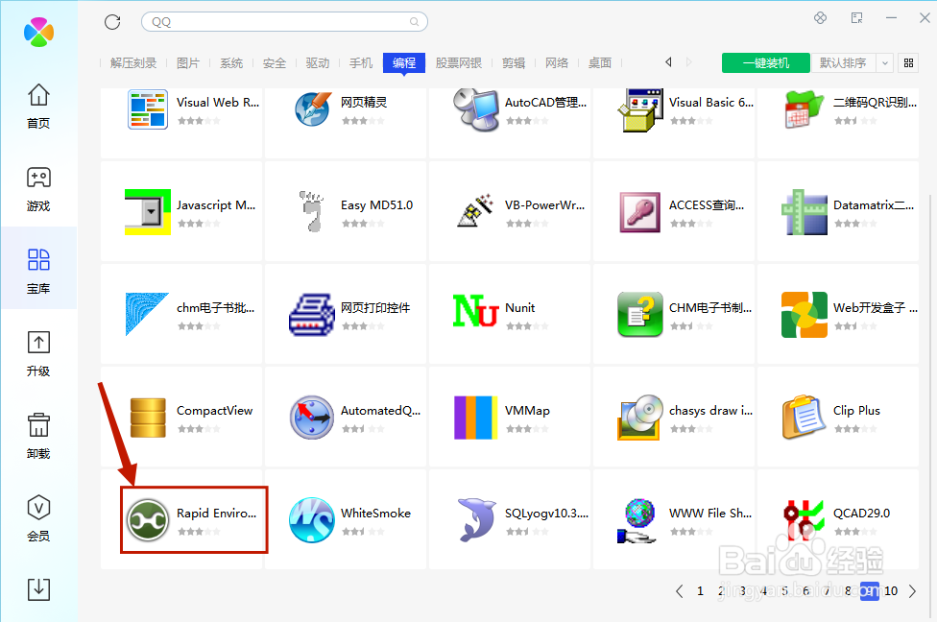Switch to the 剪辑 category tab
The image size is (937, 622).
(x=514, y=62)
